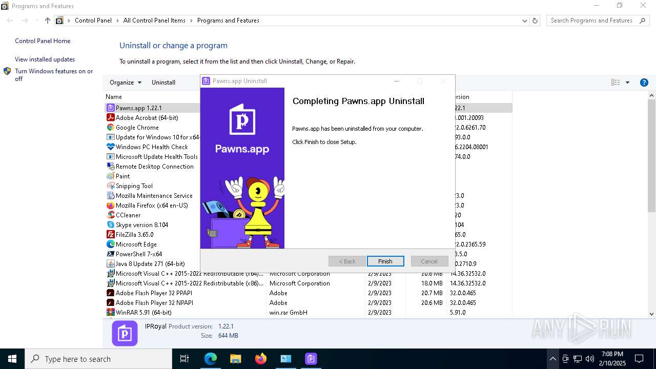Launch Microsoft Edge from the taskbar
Viewport: 656px width, 369px height.
211,359
